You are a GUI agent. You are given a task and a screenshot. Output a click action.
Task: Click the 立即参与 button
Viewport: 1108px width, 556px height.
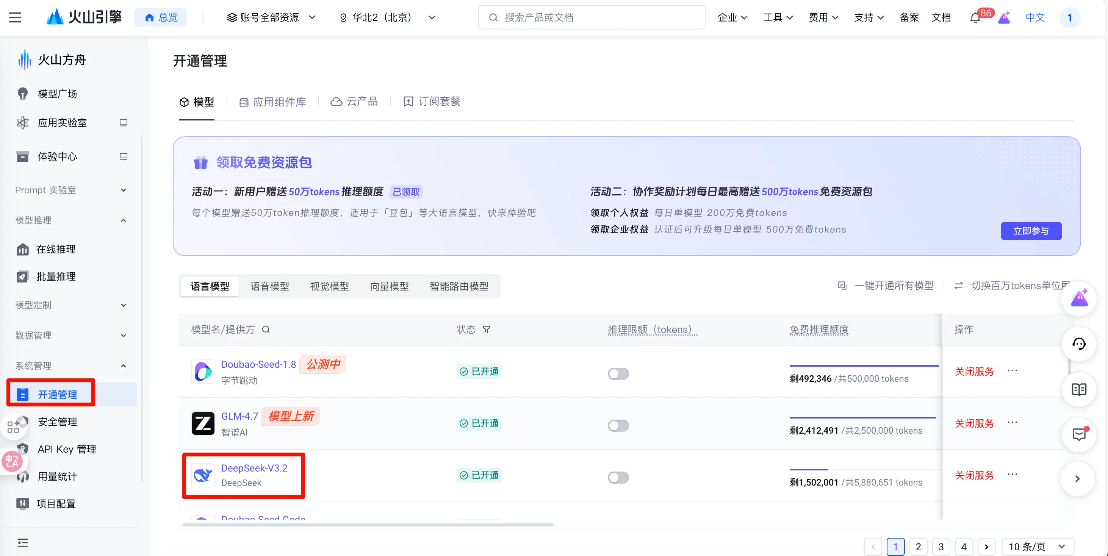(x=1031, y=231)
